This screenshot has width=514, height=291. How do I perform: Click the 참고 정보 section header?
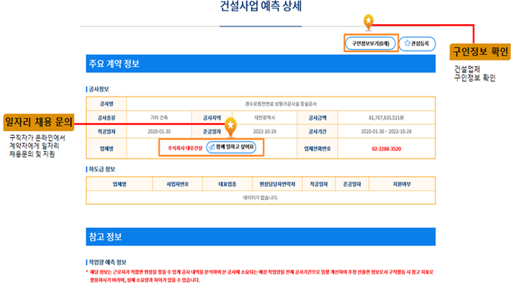pos(261,237)
